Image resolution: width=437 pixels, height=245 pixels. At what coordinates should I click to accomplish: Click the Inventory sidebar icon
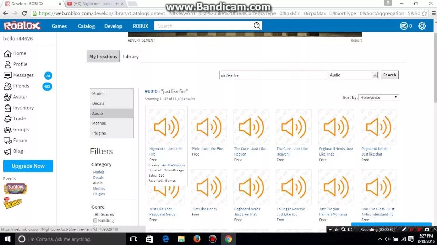pyautogui.click(x=8, y=108)
